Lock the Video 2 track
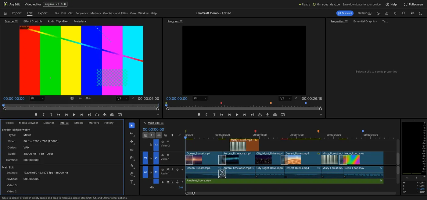The height and width of the screenshot is (200, 427). (151, 145)
